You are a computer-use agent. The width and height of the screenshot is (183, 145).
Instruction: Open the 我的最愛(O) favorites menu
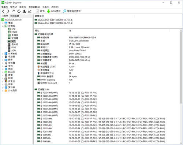(34, 7)
